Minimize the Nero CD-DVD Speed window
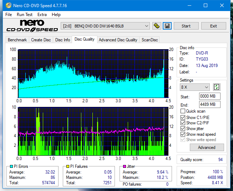The width and height of the screenshot is (233, 191). [x=189, y=5]
